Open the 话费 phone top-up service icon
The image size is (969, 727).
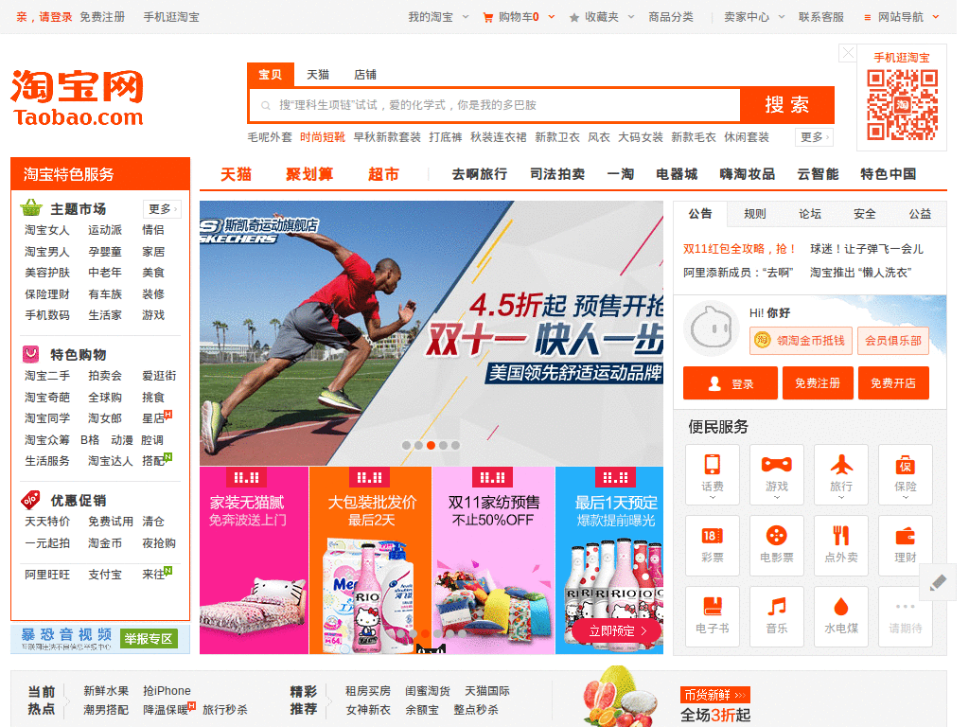[x=712, y=473]
